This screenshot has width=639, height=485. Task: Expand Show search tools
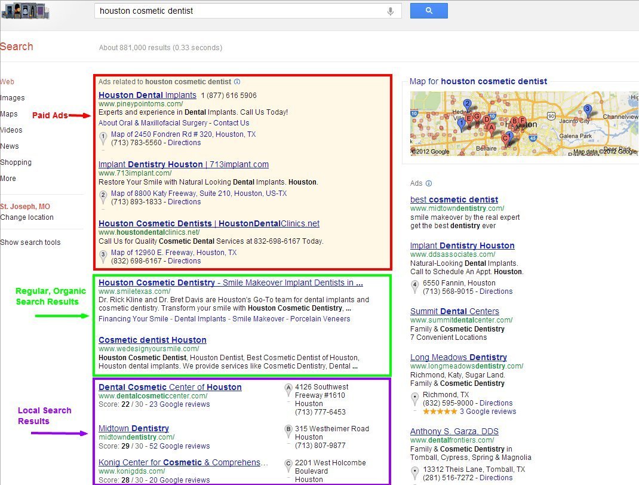30,242
